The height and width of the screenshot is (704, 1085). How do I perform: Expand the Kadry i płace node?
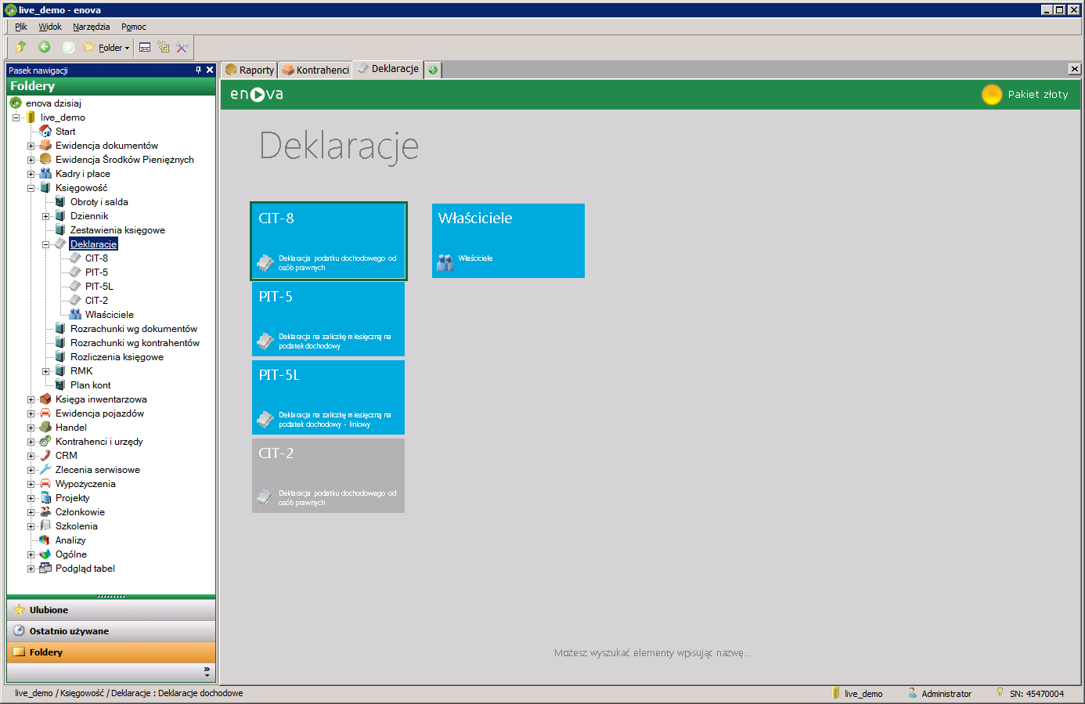pyautogui.click(x=31, y=174)
